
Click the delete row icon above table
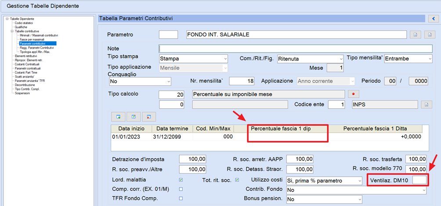149,116
